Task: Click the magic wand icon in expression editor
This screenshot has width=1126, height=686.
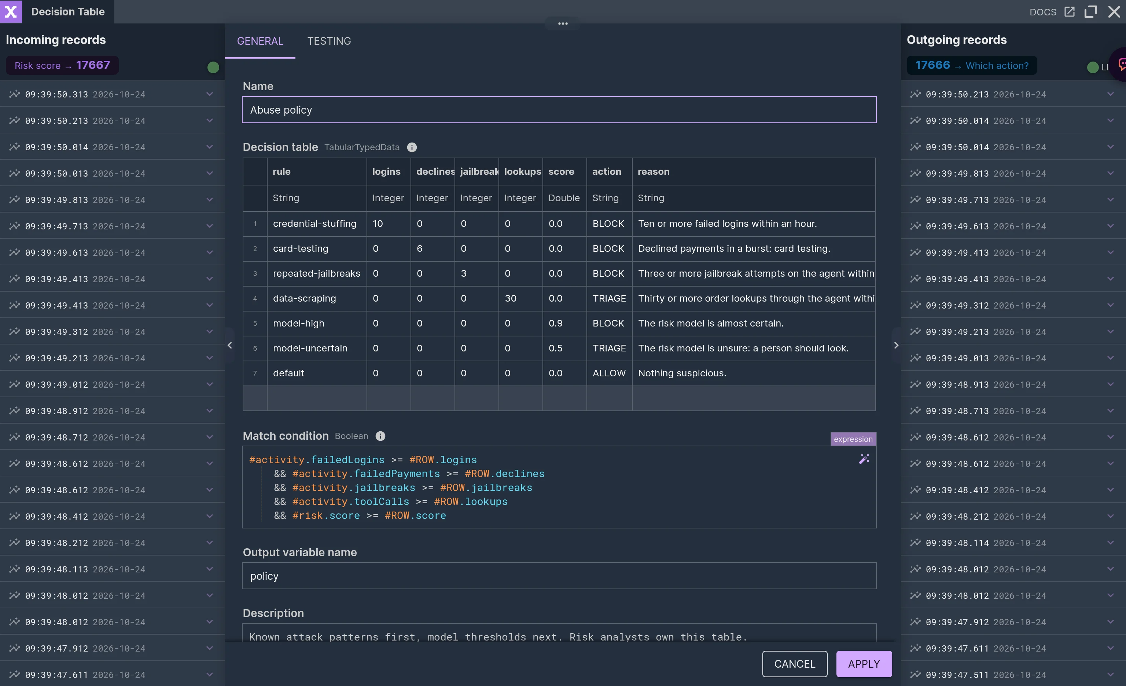Action: tap(864, 459)
